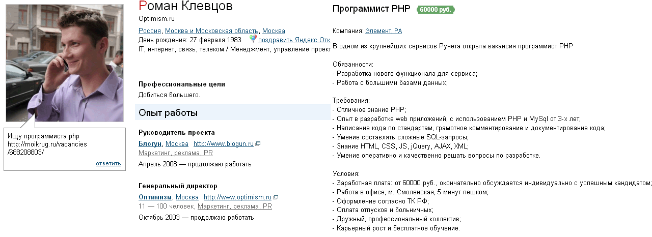Click the Yandex postcard balloon icon
The image size is (652, 237).
[253, 39]
